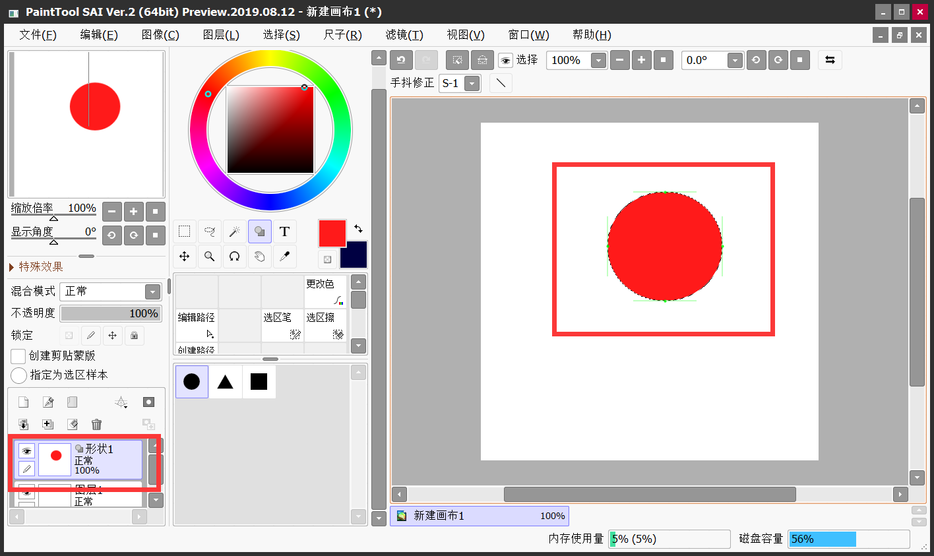Click the delete layer trash icon
Viewport: 934px width, 556px height.
tap(96, 424)
